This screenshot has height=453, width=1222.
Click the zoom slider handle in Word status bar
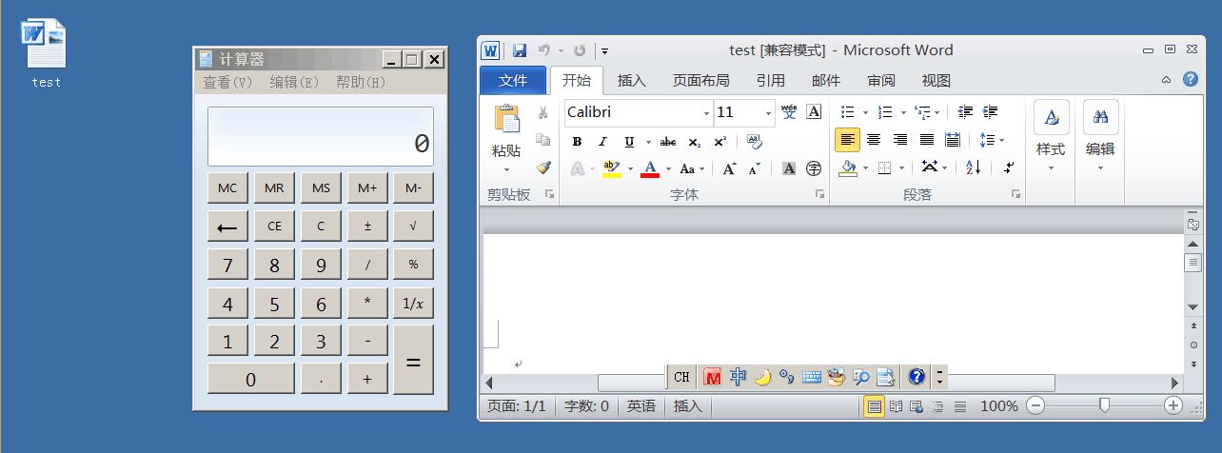(x=1104, y=406)
